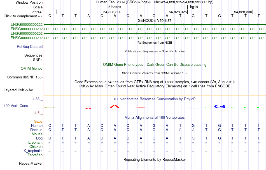
Task: Click the -4.5 PhyloP lower scale value
Action: [36, 113]
